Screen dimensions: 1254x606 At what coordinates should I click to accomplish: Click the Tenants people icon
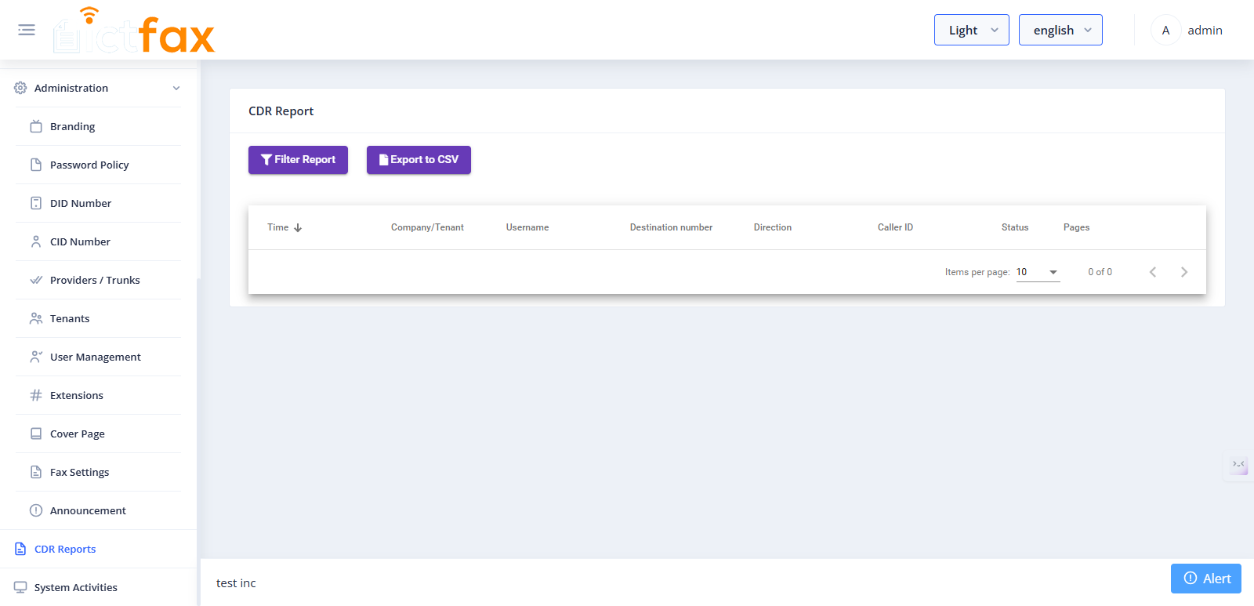[x=36, y=318]
